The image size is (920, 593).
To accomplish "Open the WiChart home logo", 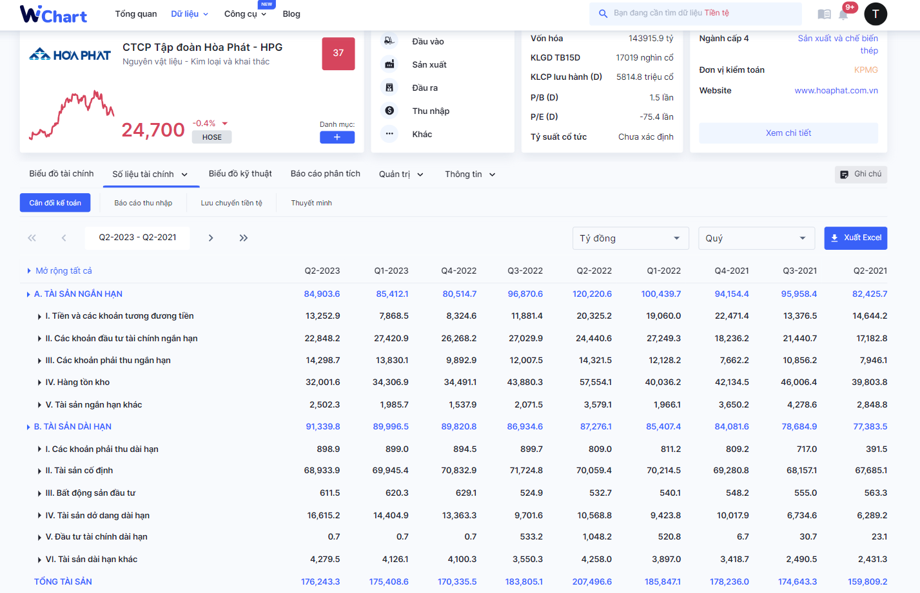I will click(54, 14).
